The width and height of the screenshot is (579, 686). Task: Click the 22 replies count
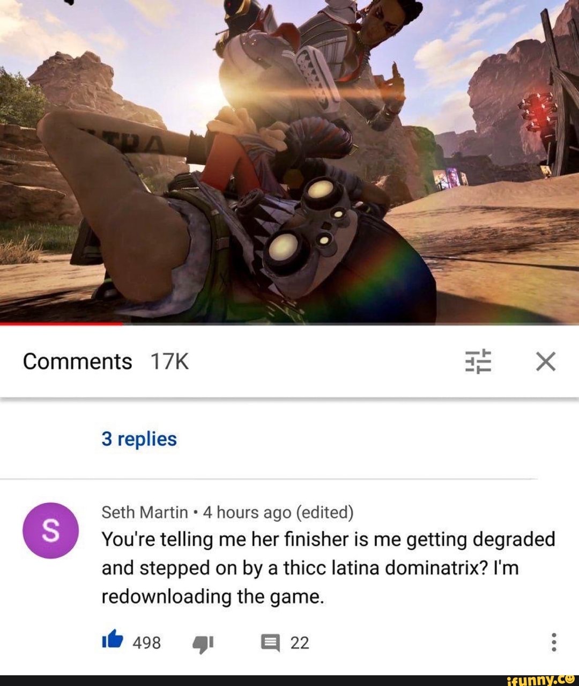[x=300, y=643]
